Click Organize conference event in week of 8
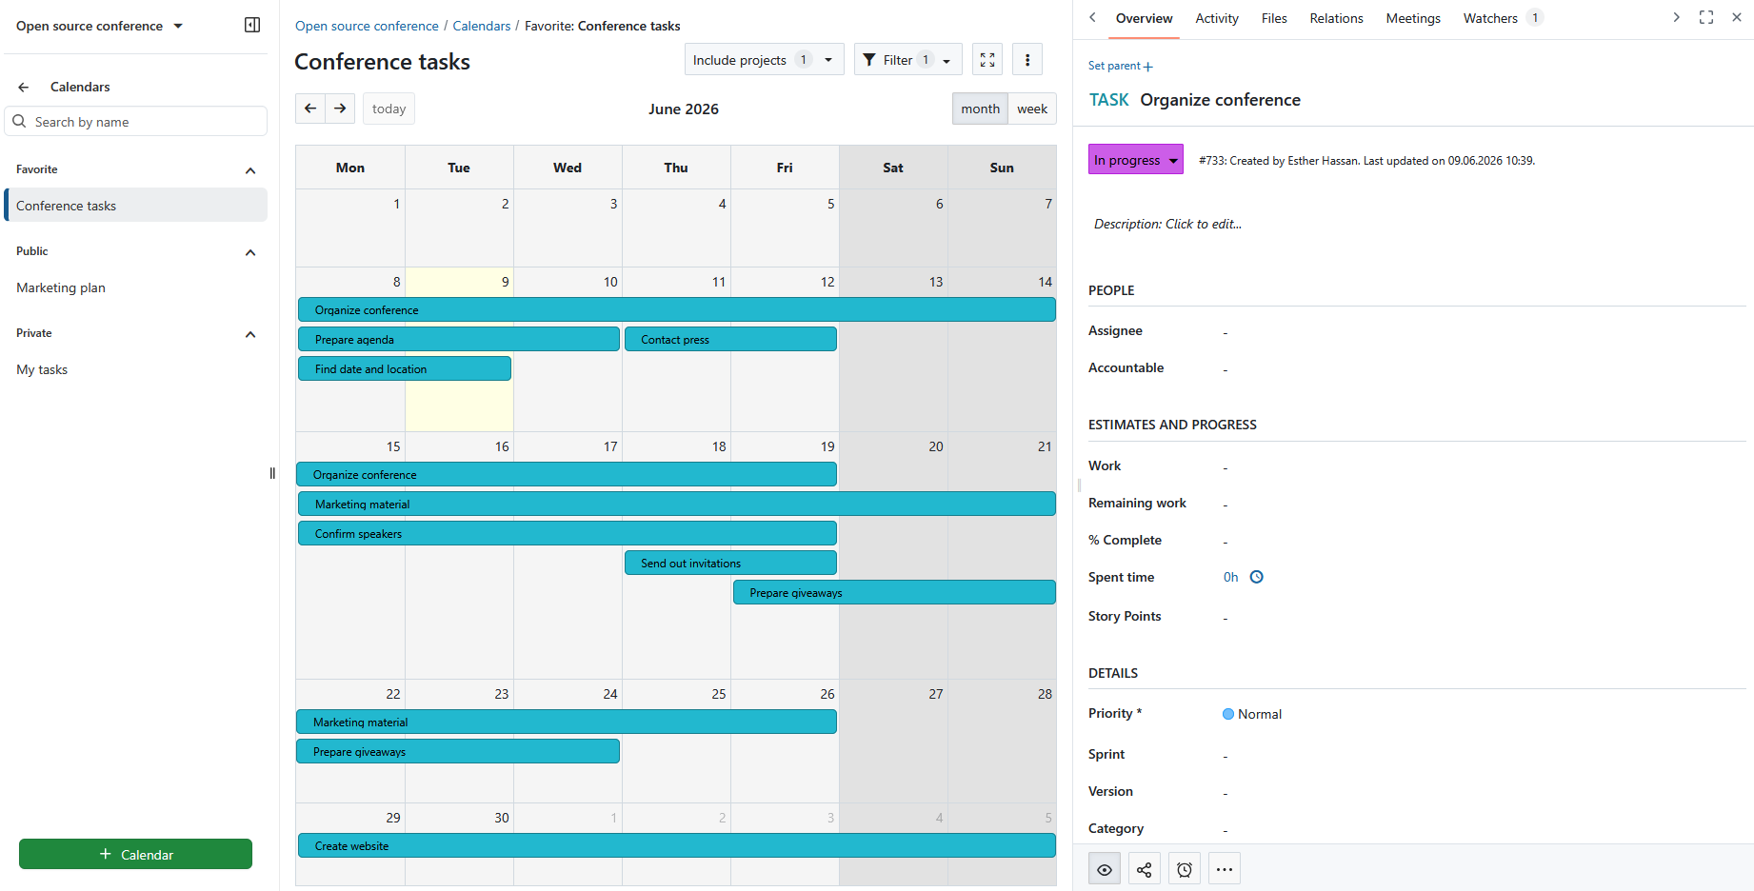1754x891 pixels. coord(676,309)
